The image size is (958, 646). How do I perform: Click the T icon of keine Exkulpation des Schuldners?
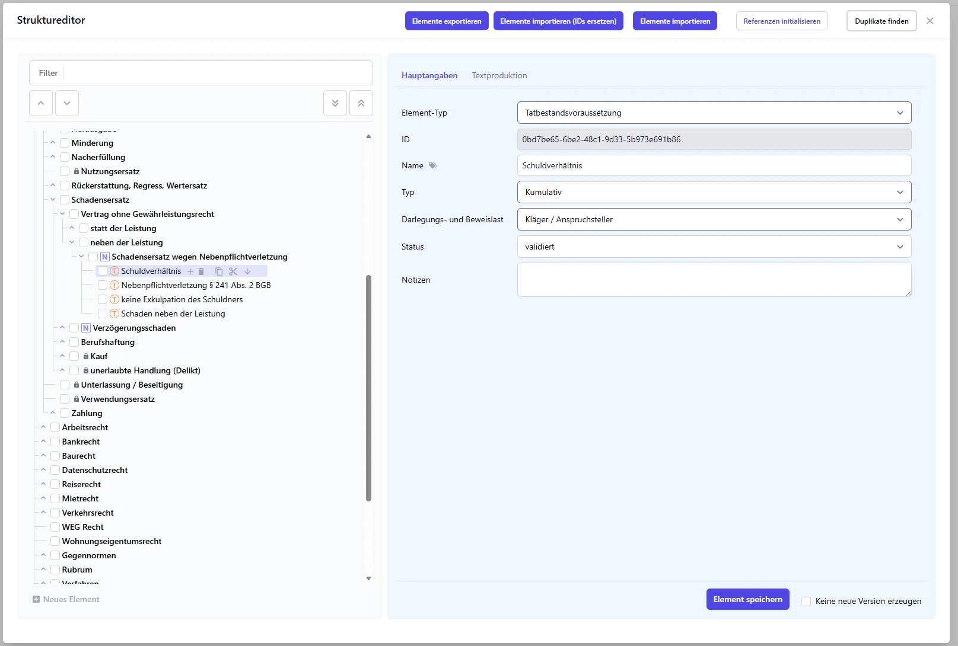(x=114, y=299)
